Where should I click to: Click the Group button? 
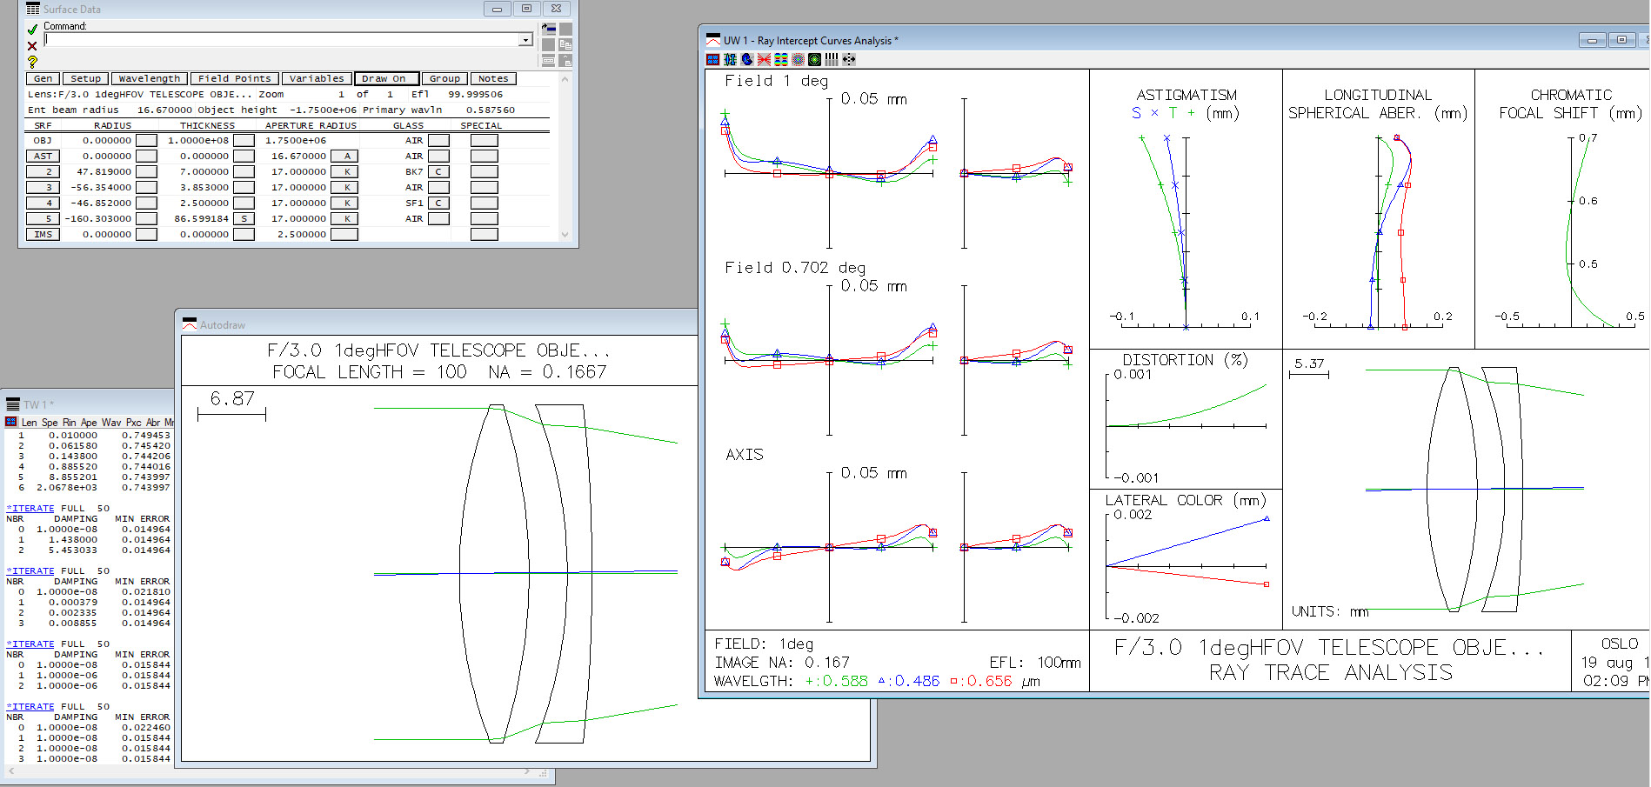click(x=444, y=78)
